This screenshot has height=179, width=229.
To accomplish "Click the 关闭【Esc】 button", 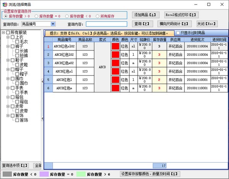I will pos(207,24).
